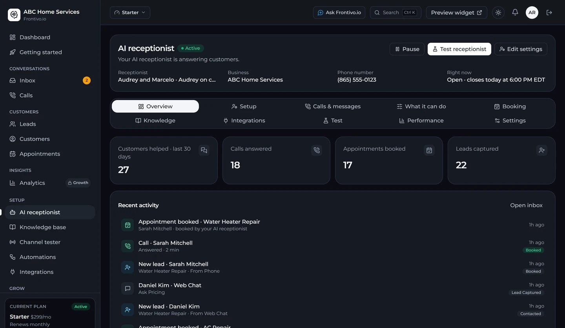Open Knowledge base in sidebar
The height and width of the screenshot is (328, 565).
pos(50,227)
